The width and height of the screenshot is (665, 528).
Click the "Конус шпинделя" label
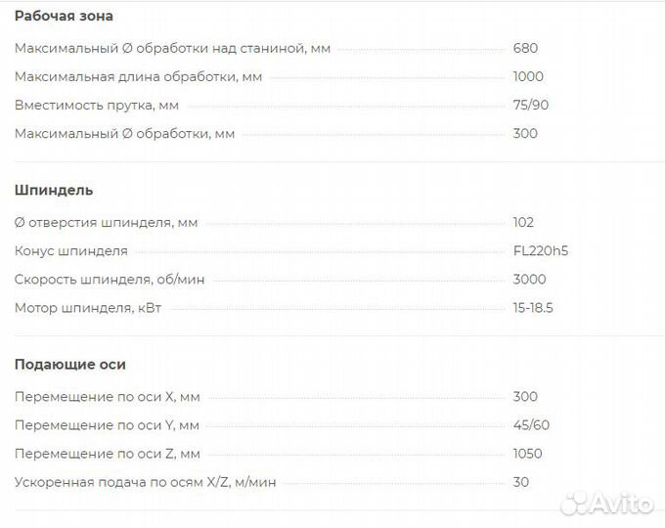click(71, 250)
